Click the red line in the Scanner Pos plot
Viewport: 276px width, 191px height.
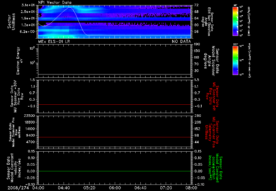pyautogui.click(x=115, y=137)
